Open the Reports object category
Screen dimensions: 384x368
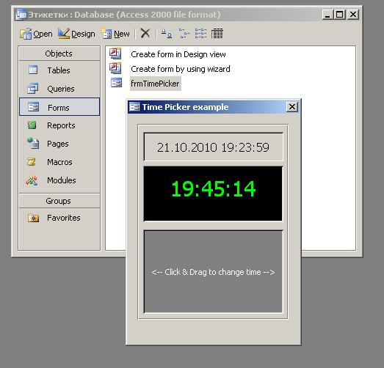pyautogui.click(x=59, y=125)
